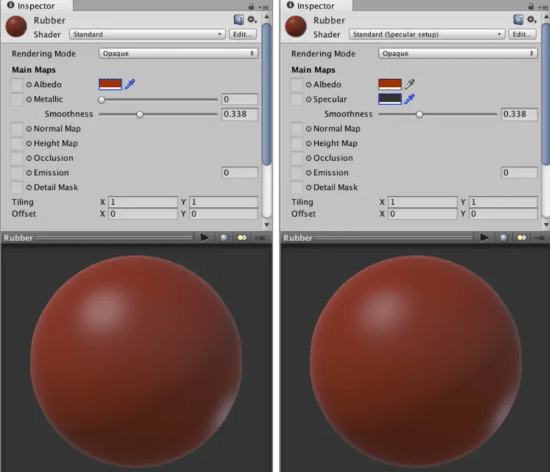Select Normal Map texture slot, left Inspector
The image size is (550, 472).
point(16,129)
